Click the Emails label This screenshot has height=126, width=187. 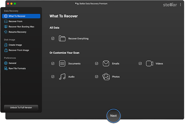[x=116, y=64]
